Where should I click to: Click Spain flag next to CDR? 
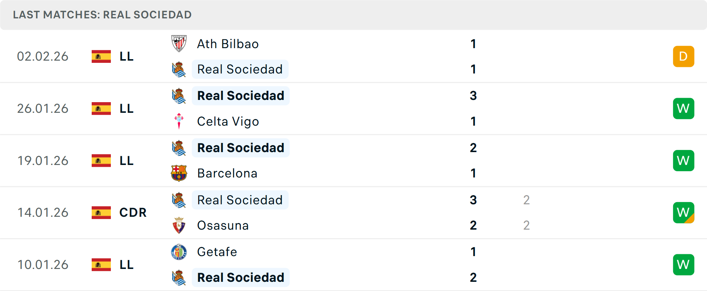coord(101,212)
